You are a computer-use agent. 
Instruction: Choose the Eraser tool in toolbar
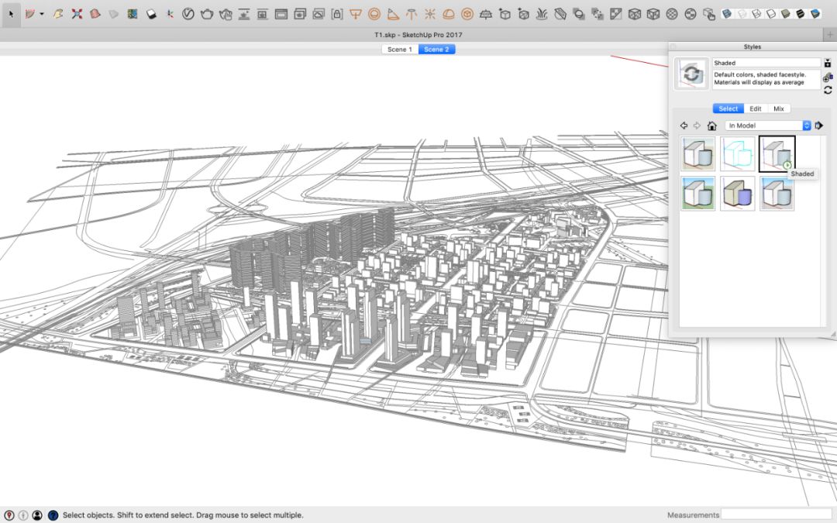click(152, 15)
